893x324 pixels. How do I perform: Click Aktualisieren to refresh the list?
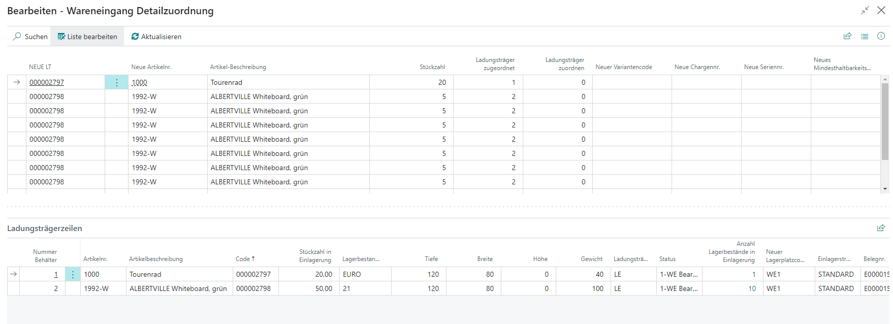pos(156,37)
